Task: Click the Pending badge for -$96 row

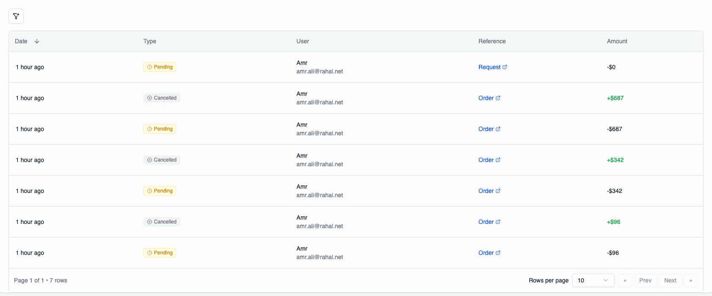Action: click(x=160, y=253)
